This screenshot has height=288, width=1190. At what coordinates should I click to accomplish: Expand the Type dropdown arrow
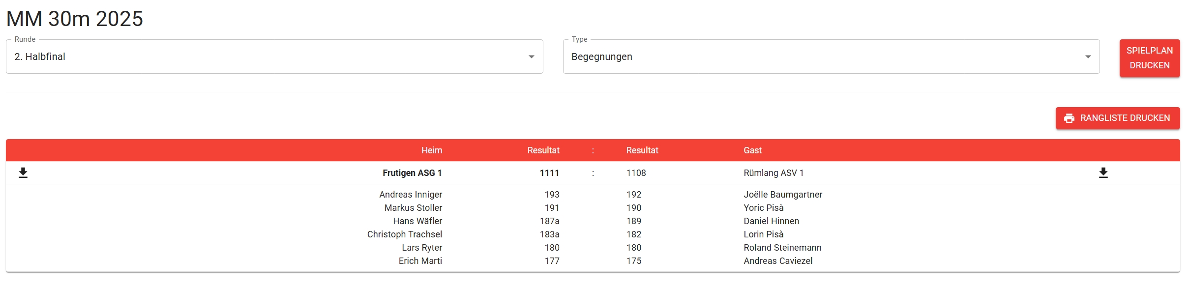point(1088,57)
